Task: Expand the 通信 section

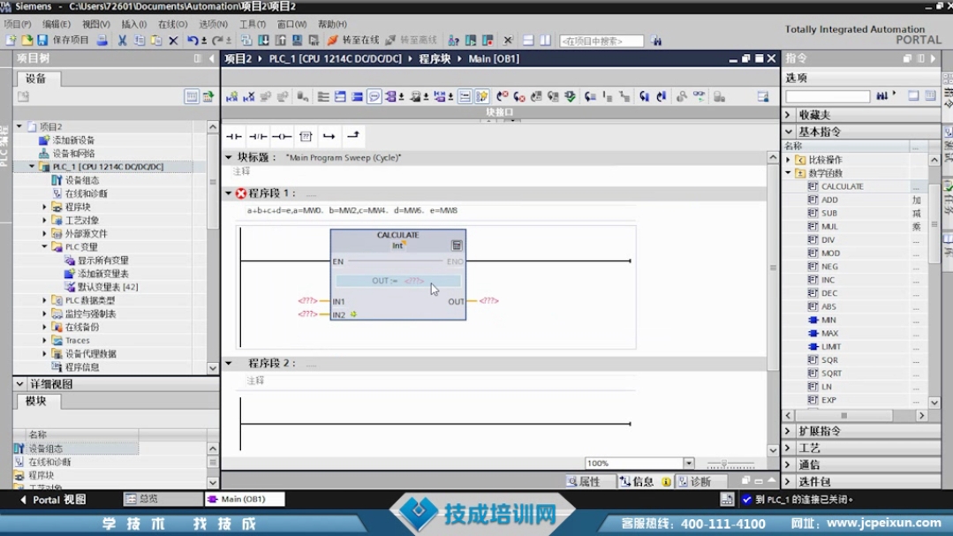Action: [x=789, y=464]
